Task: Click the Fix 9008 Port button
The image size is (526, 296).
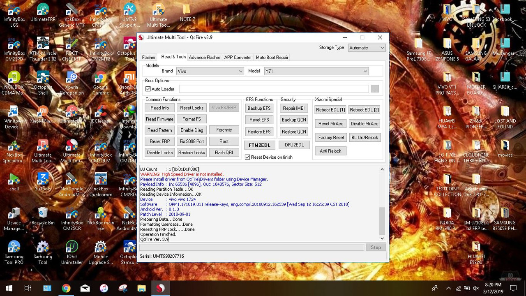Action: tap(191, 141)
